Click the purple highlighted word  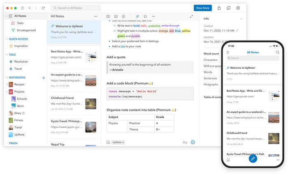135,36
